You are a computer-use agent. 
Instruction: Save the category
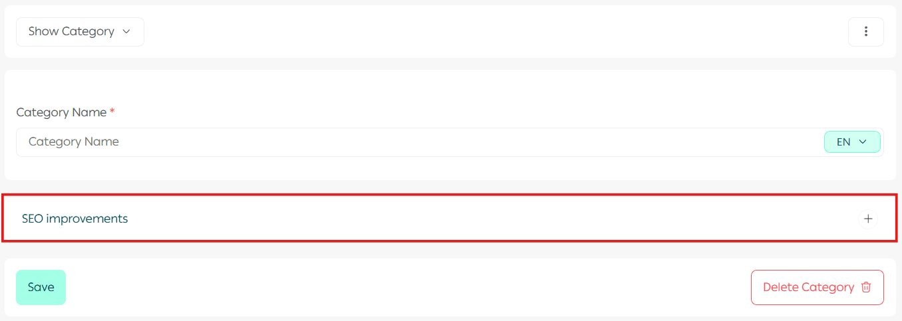pos(41,287)
